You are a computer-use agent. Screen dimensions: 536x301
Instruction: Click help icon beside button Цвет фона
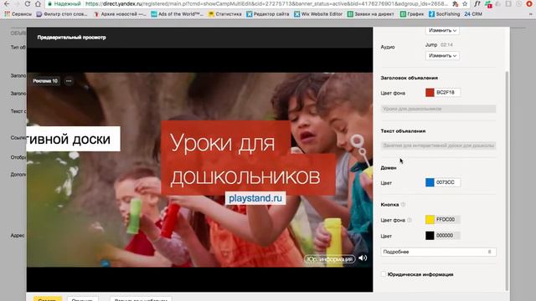[410, 220]
